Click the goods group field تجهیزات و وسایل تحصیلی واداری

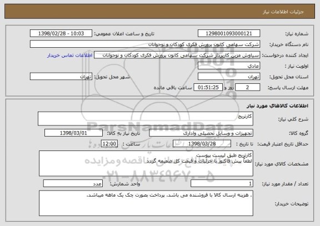pyautogui.click(x=201, y=133)
